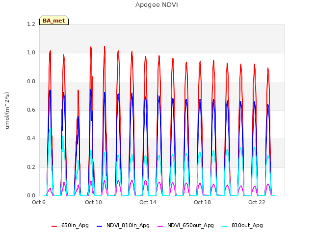
Task: Click the 1.0 y-axis tick label
Action: 31,53
